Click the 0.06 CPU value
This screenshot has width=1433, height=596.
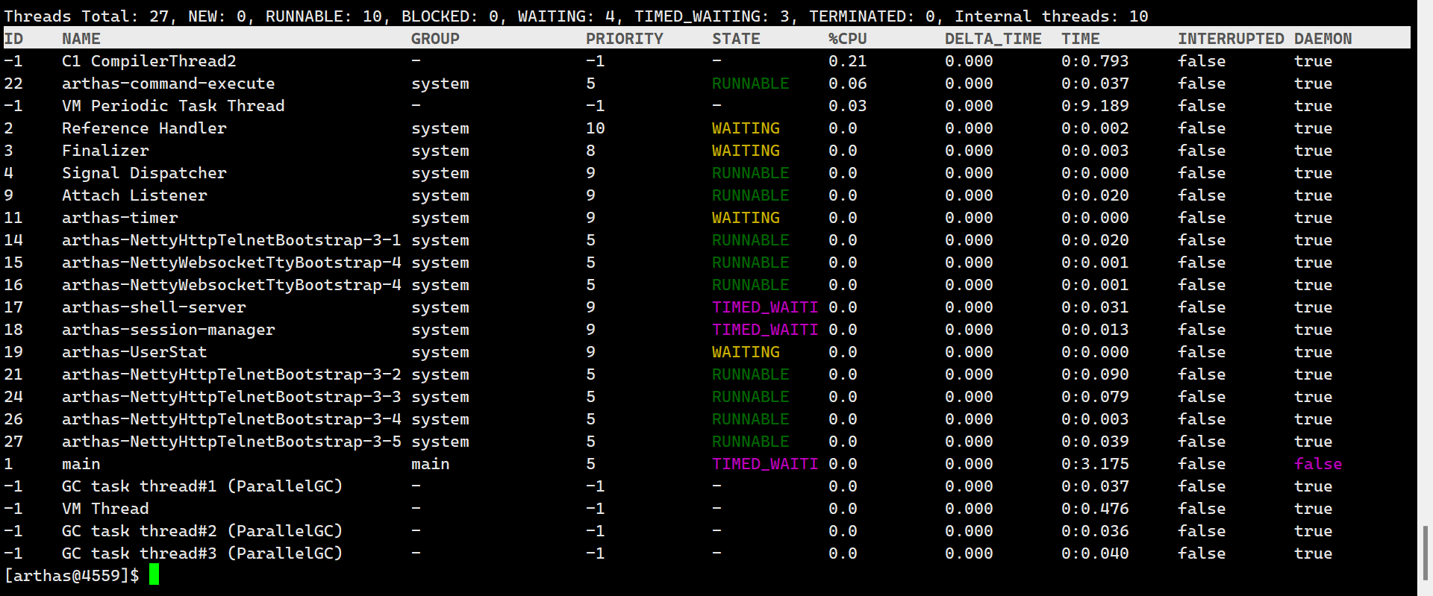848,84
